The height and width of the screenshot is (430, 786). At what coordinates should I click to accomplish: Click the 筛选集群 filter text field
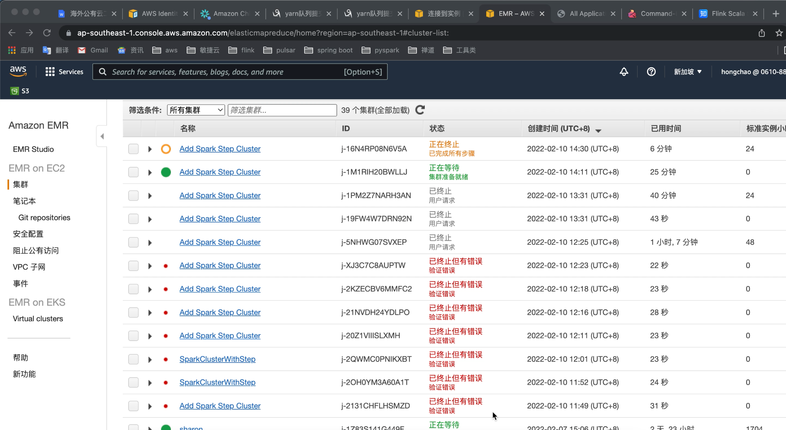pos(282,110)
